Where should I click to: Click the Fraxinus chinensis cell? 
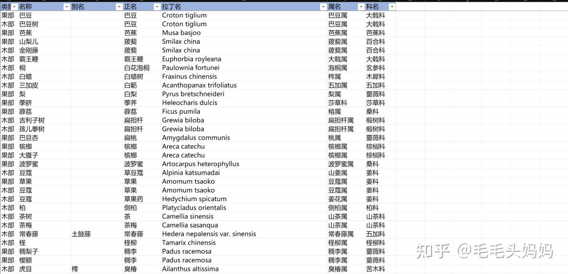pos(244,77)
